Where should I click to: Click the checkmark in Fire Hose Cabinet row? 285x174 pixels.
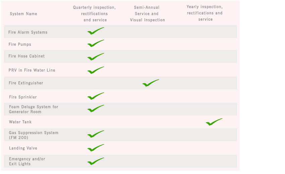click(96, 57)
